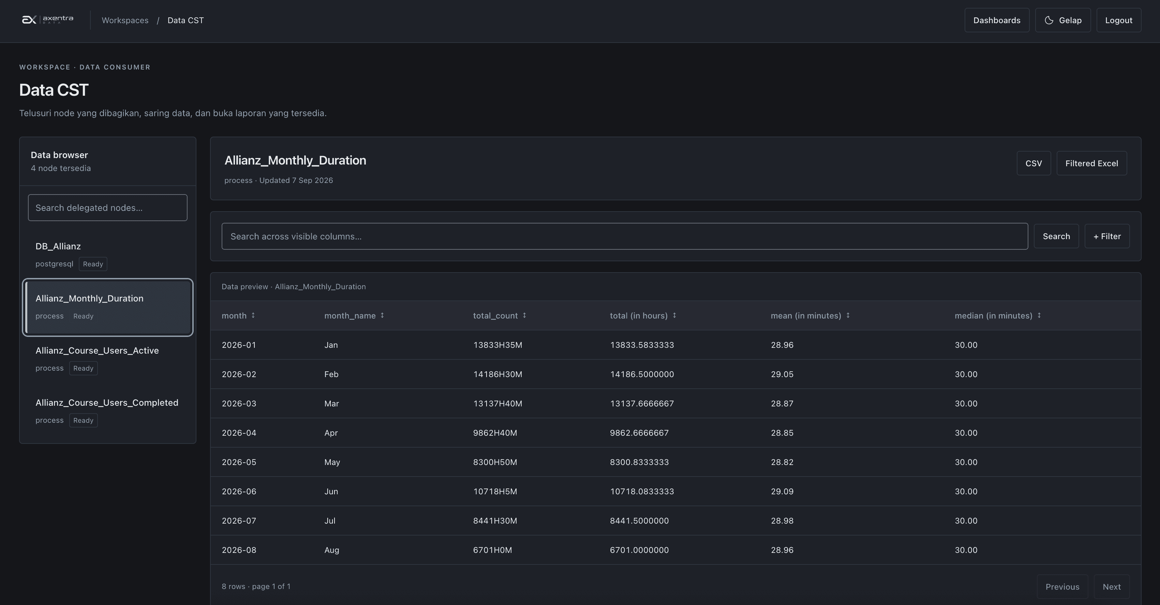Click the 14186.5000000 hours cell

click(x=642, y=374)
